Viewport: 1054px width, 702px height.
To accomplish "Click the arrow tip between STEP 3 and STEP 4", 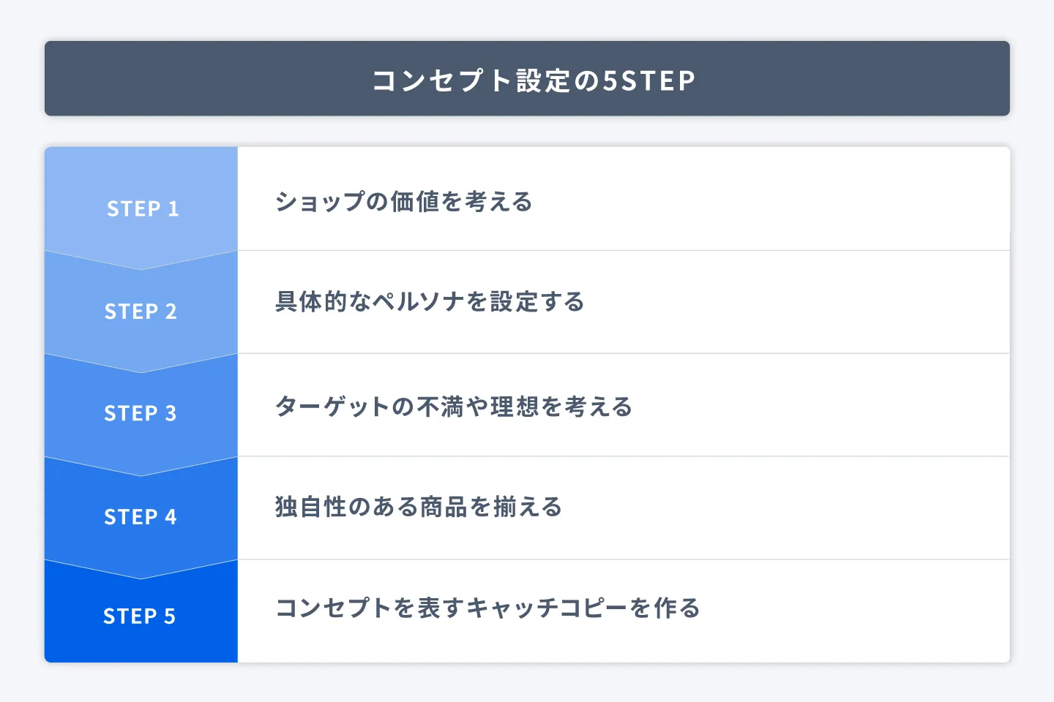I will point(141,472).
